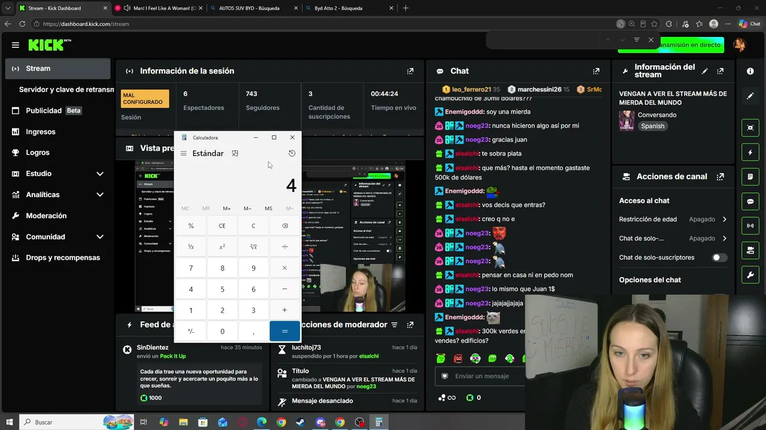Edit Información del stream with pencil icon
Screen dimensions: 766x430
click(705, 71)
